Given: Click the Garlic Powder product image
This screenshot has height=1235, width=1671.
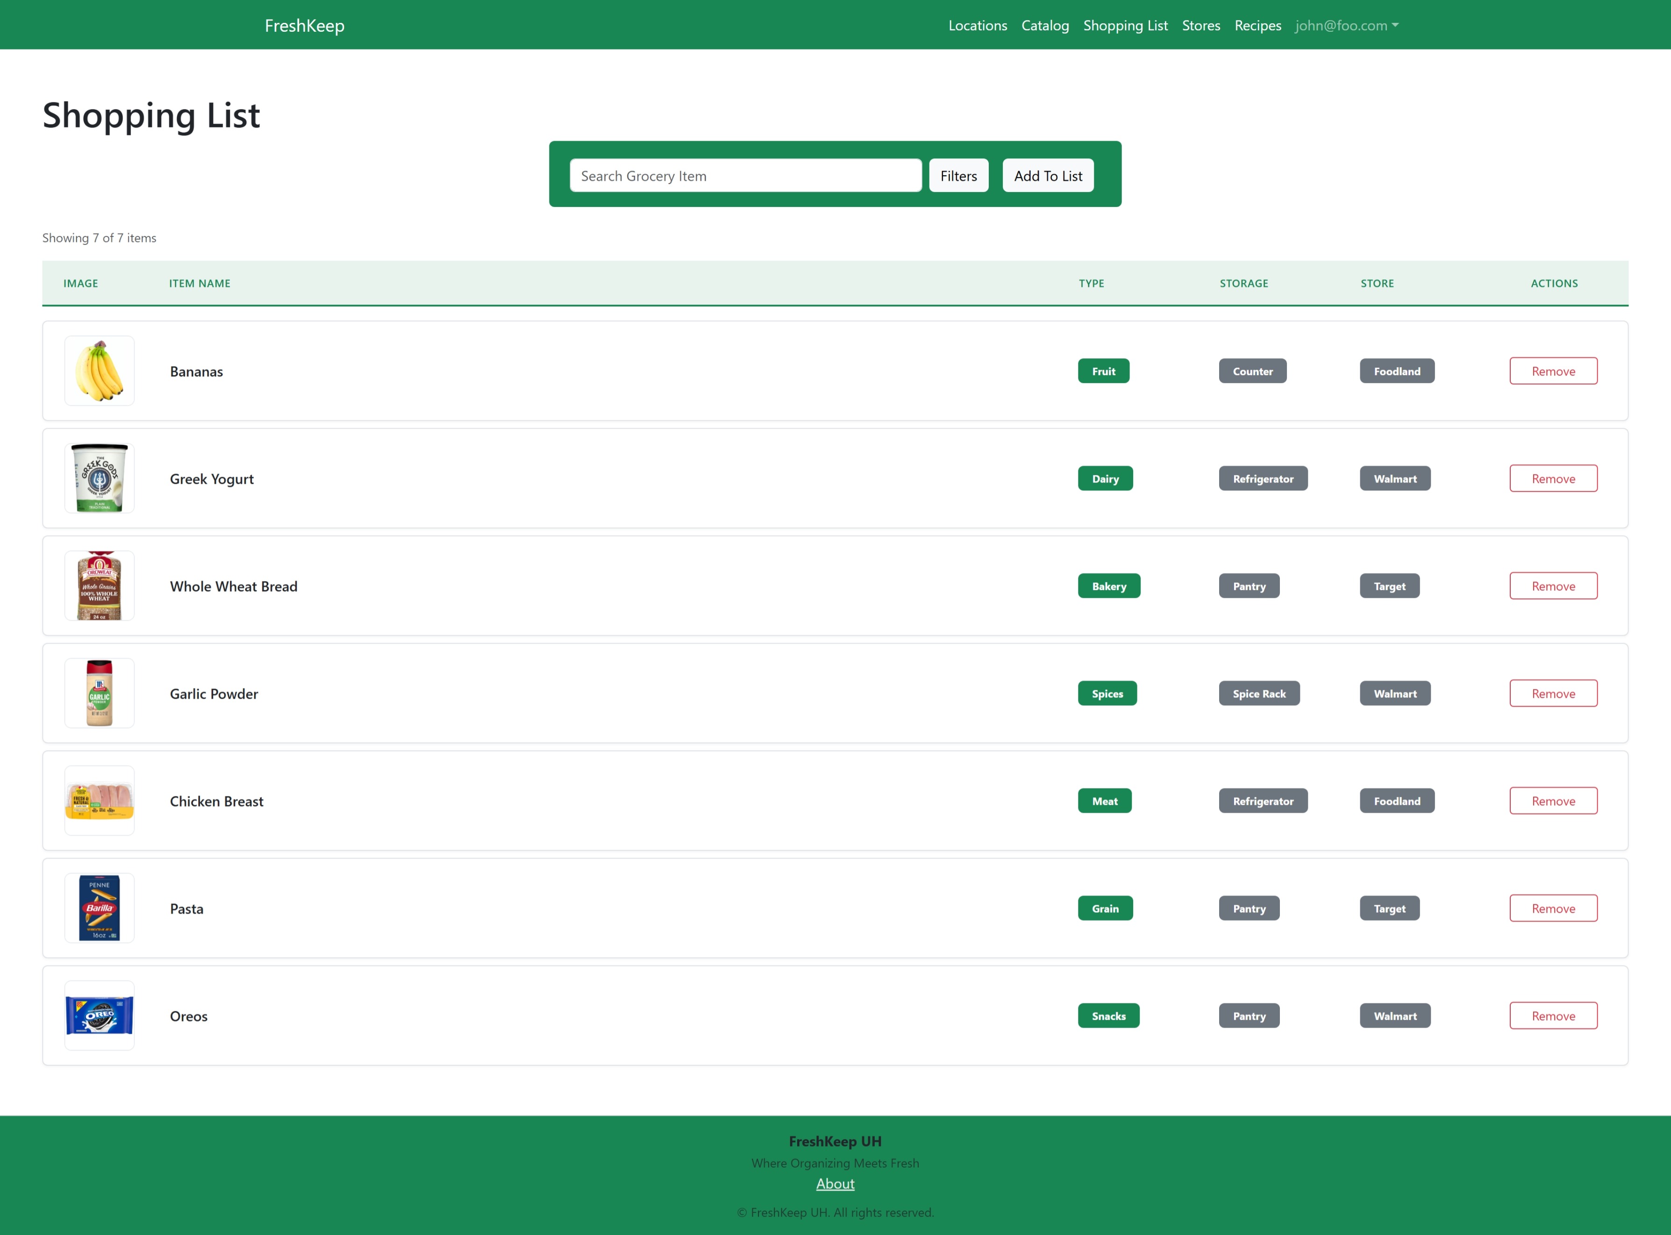Looking at the screenshot, I should pyautogui.click(x=100, y=694).
